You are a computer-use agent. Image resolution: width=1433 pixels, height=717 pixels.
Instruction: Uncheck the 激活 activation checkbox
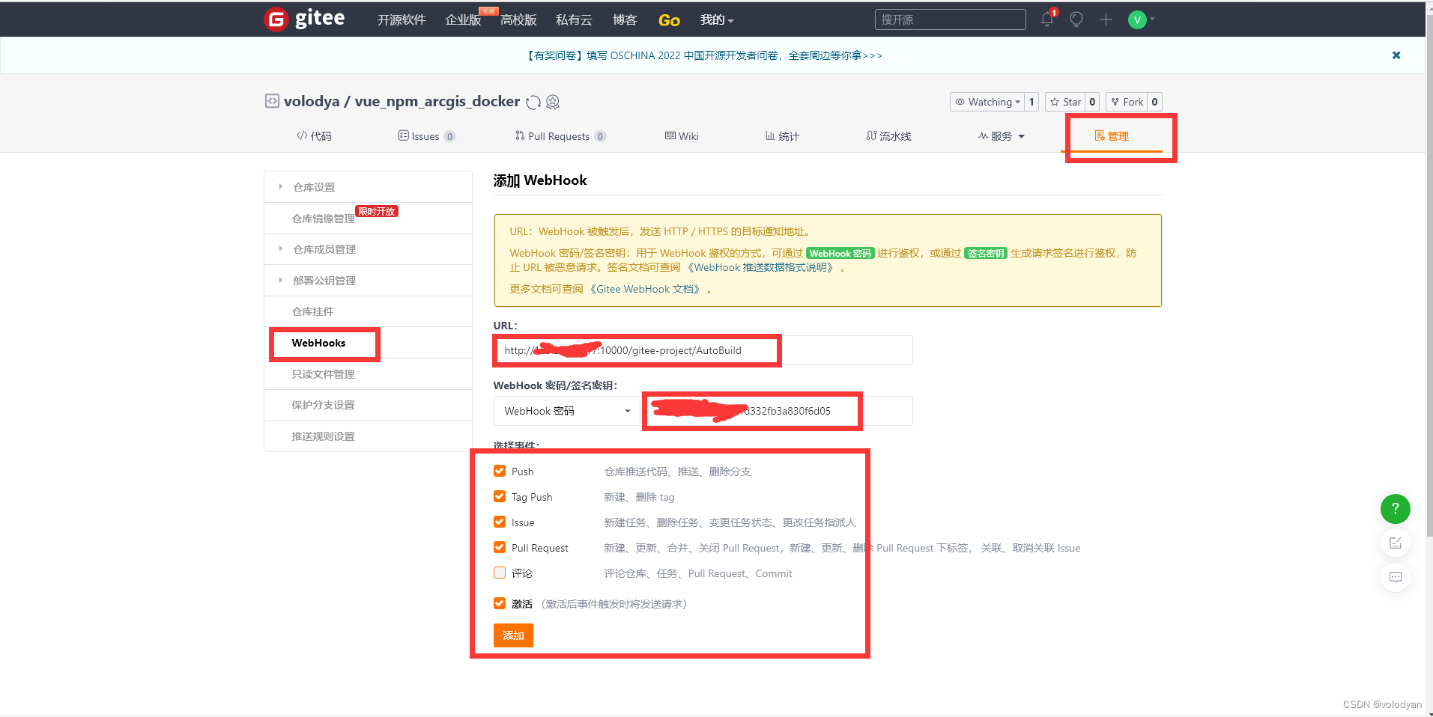coord(499,603)
